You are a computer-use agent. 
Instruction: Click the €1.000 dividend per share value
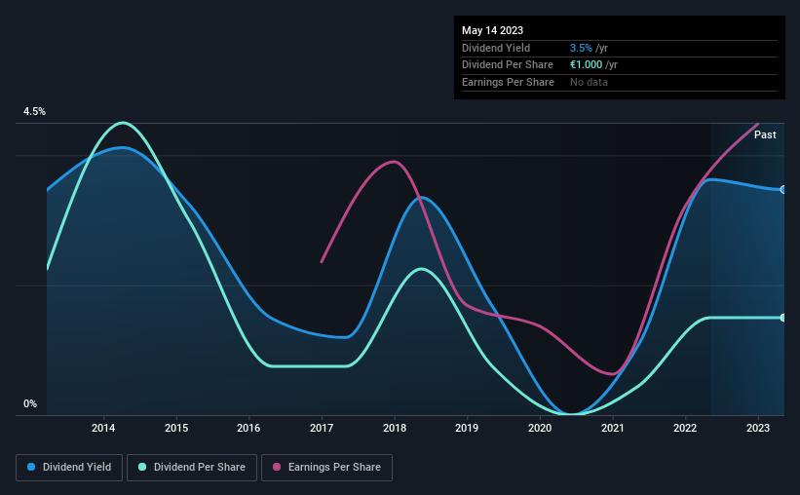(x=587, y=65)
